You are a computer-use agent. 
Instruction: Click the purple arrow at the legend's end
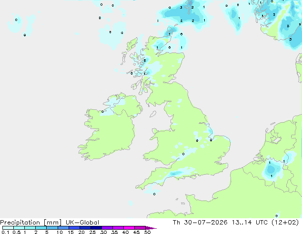click(151, 228)
